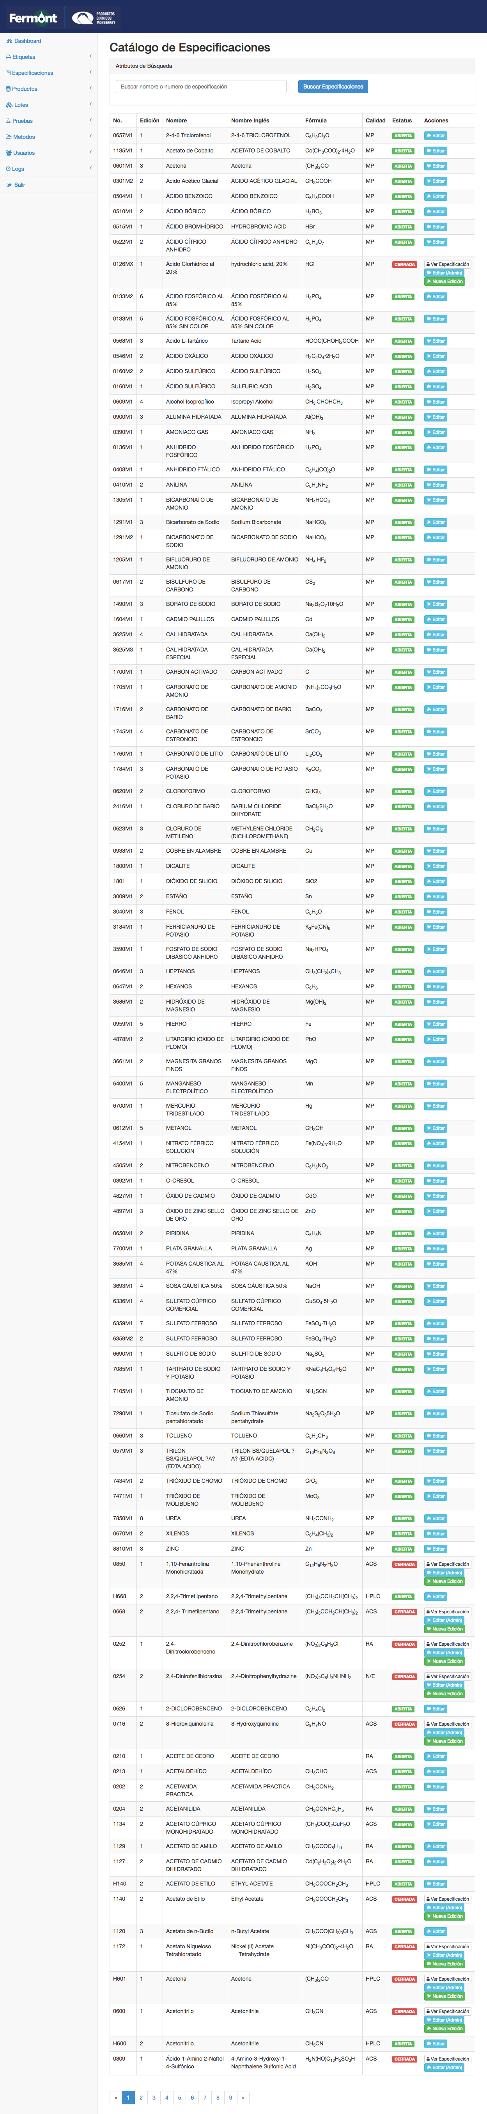Click the Usuarios people icon

tap(9, 152)
